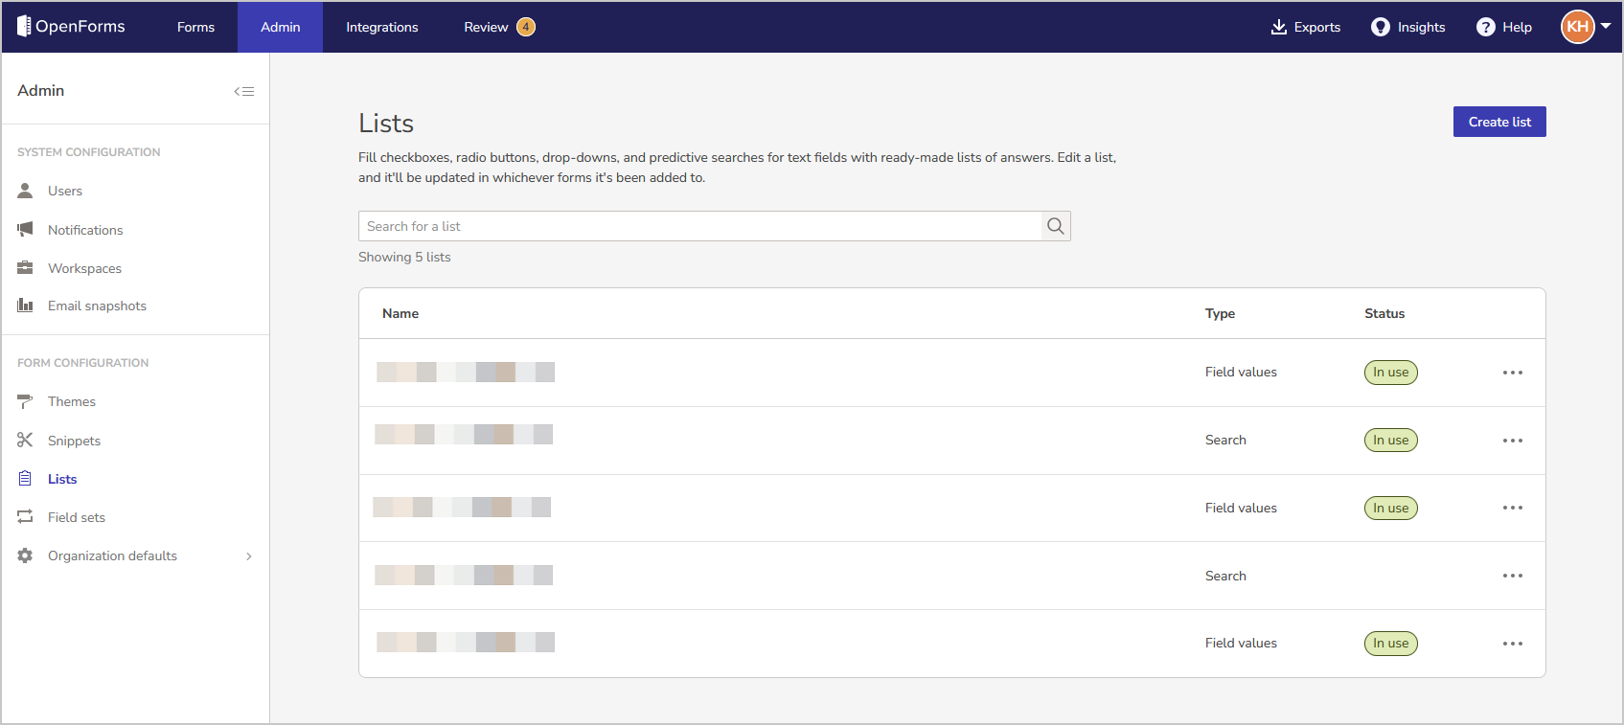Viewport: 1624px width, 725px height.
Task: Open Exports in top bar
Action: pos(1305,27)
